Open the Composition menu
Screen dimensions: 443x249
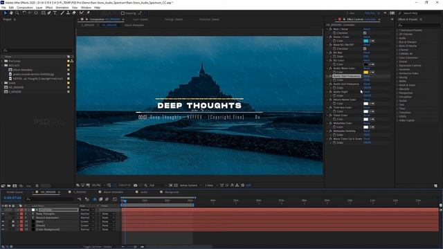click(25, 8)
